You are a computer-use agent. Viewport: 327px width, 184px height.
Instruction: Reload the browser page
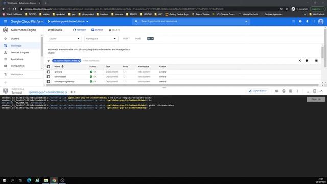[15, 9]
